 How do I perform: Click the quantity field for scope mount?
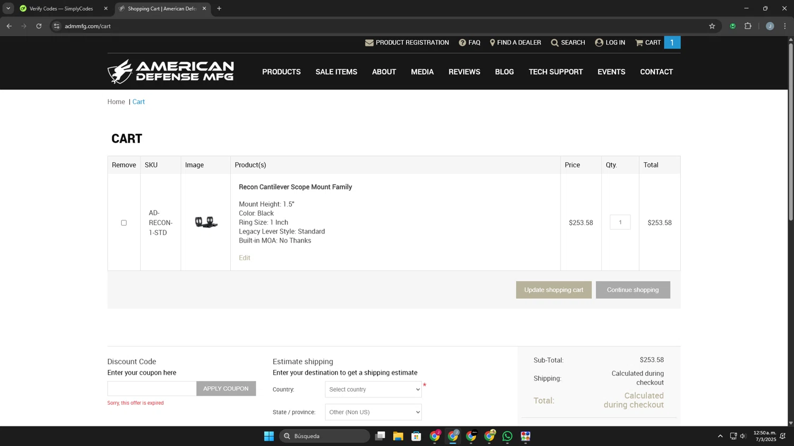click(x=620, y=222)
